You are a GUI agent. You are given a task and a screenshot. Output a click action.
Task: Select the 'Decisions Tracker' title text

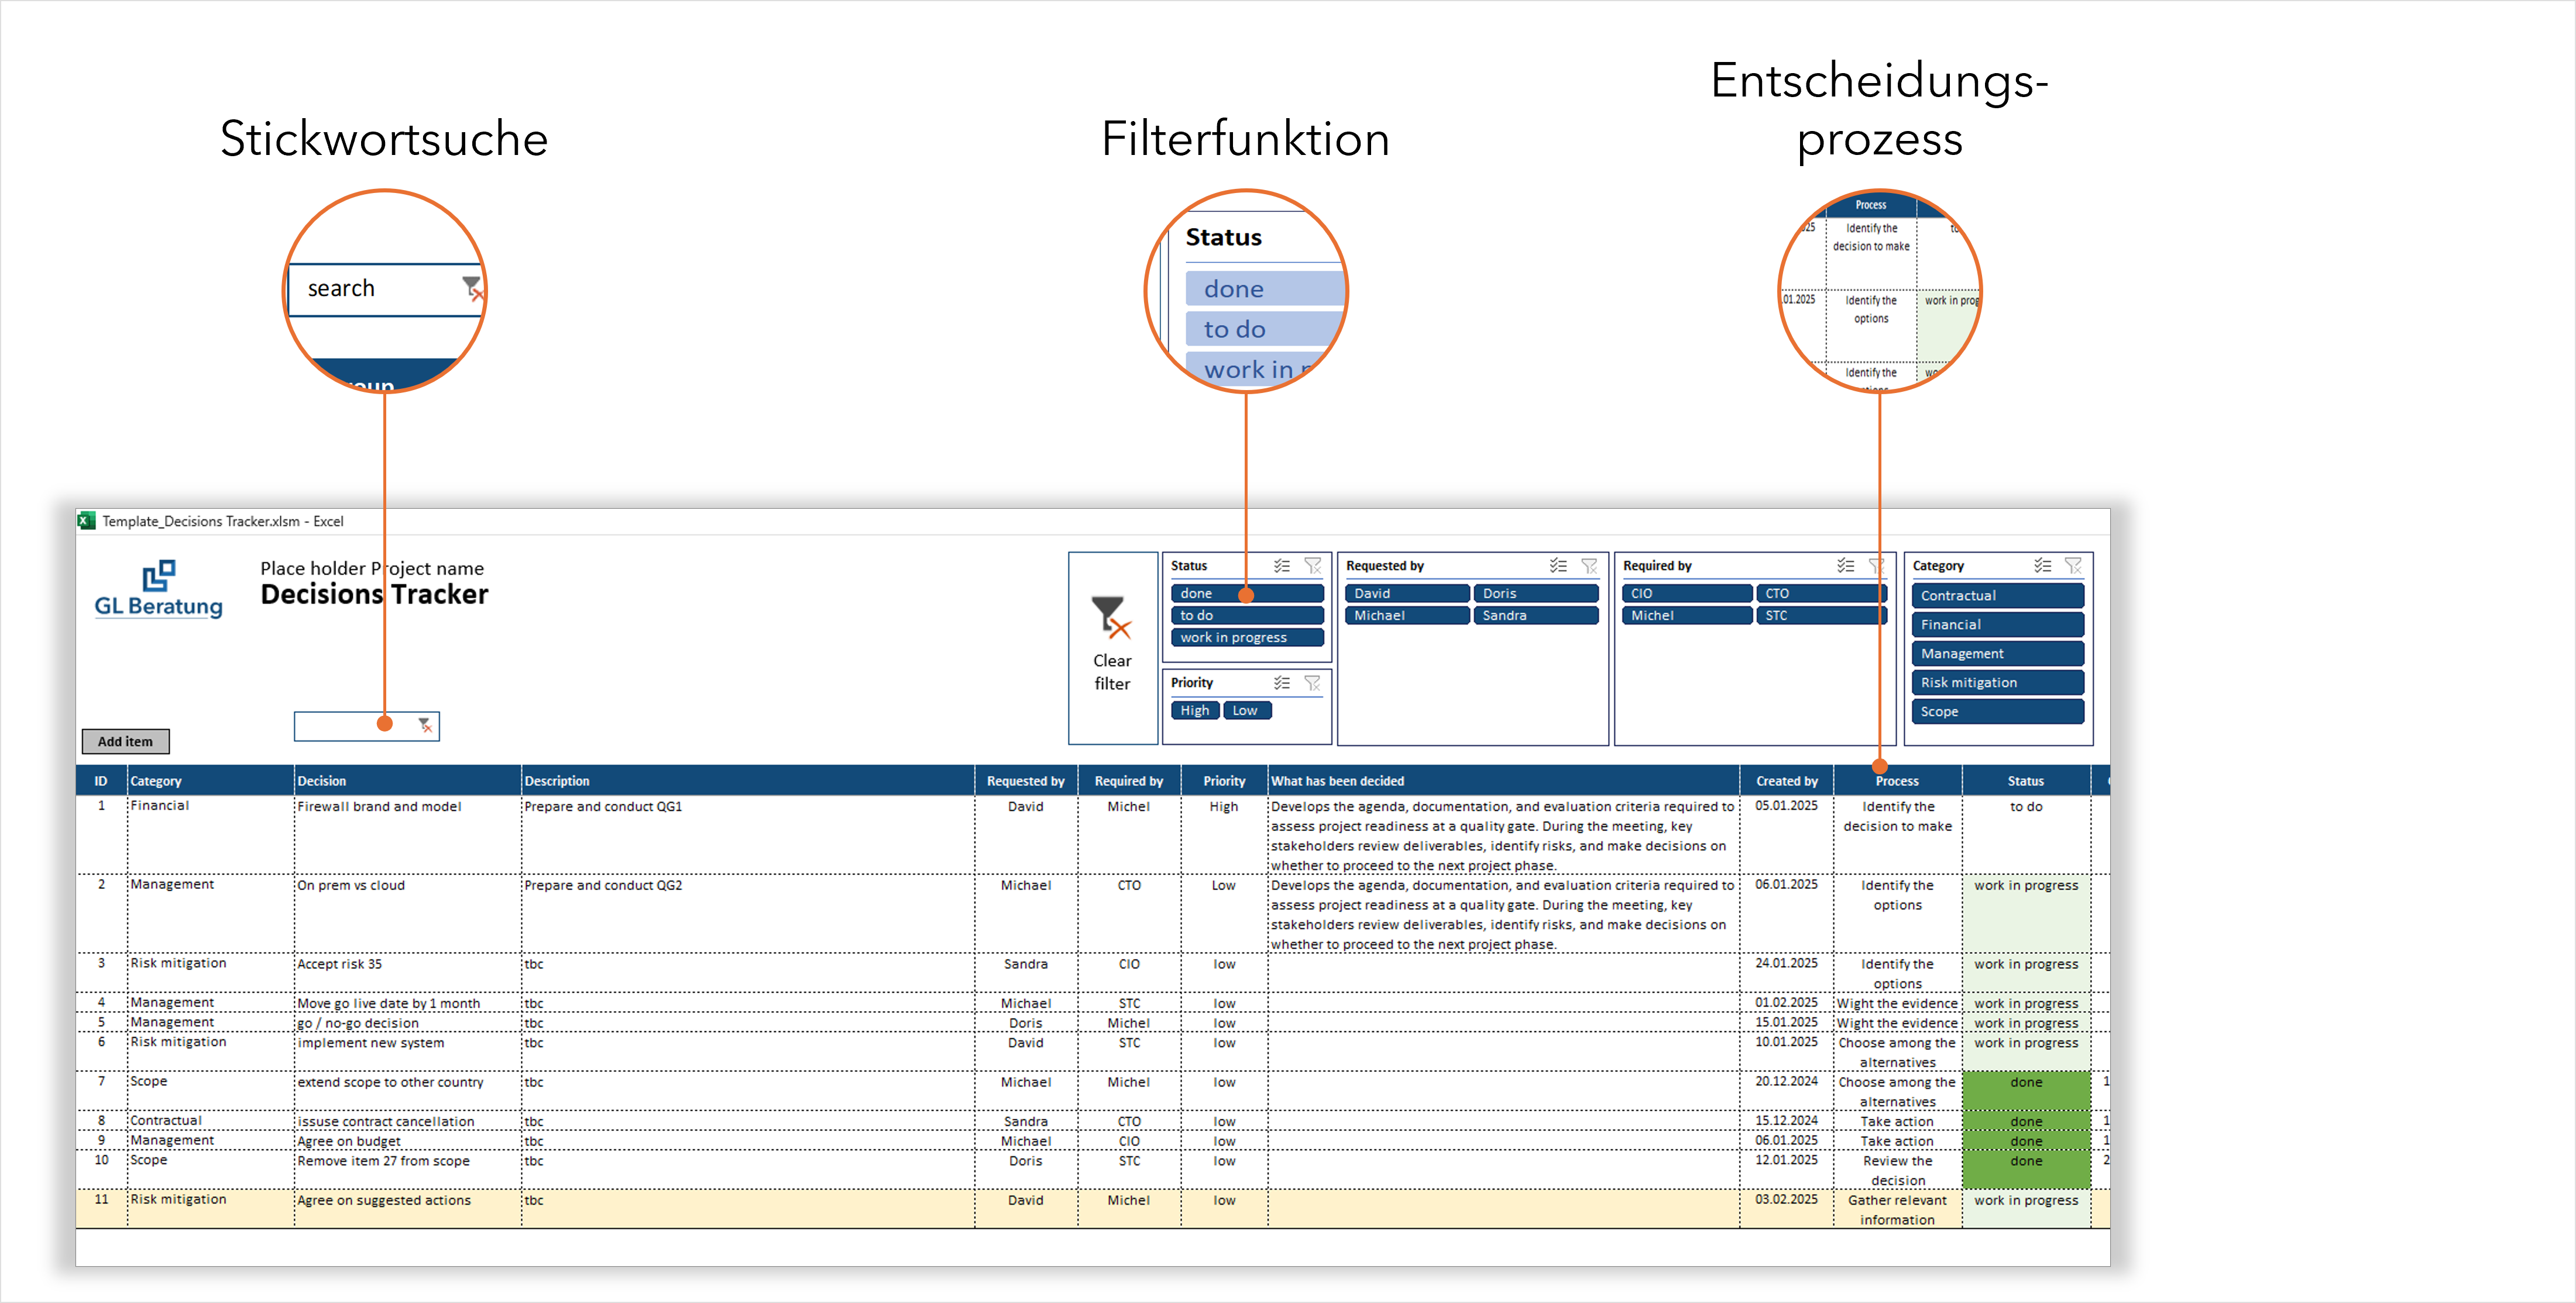(374, 595)
